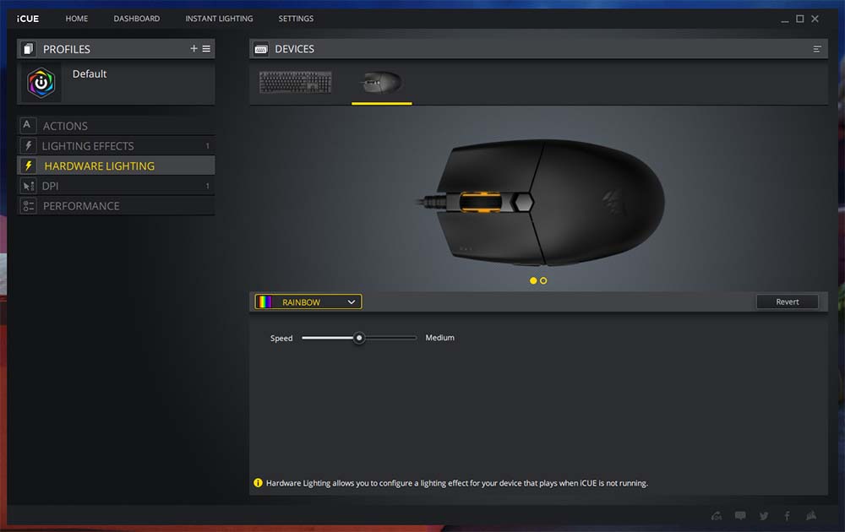This screenshot has height=532, width=845.
Task: Go to the Dashboard menu
Action: (x=136, y=19)
